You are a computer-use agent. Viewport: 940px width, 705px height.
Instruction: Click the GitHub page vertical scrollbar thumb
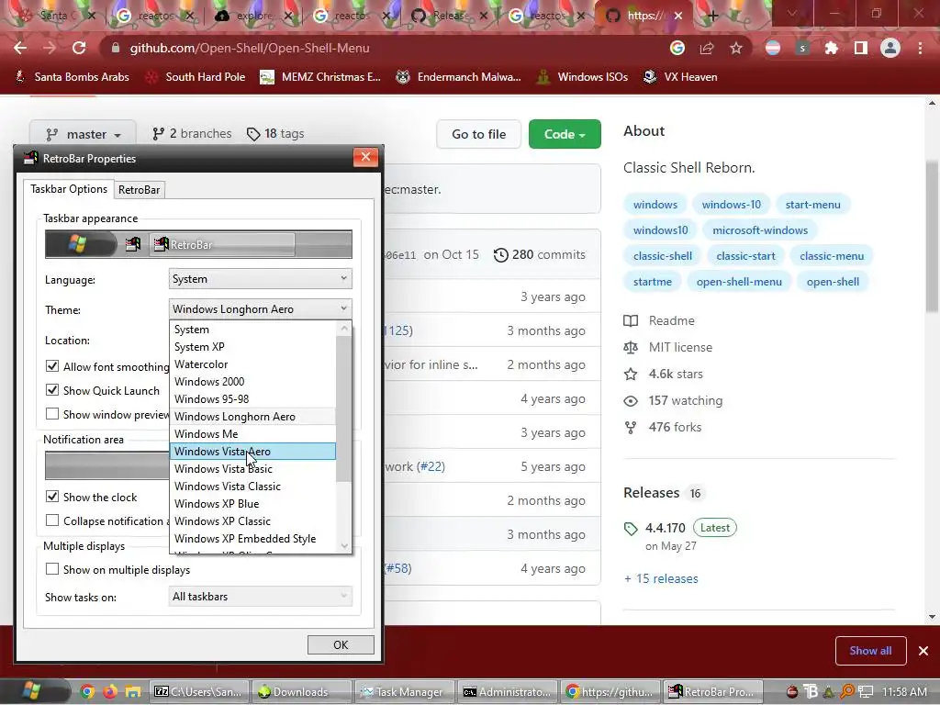[932, 237]
